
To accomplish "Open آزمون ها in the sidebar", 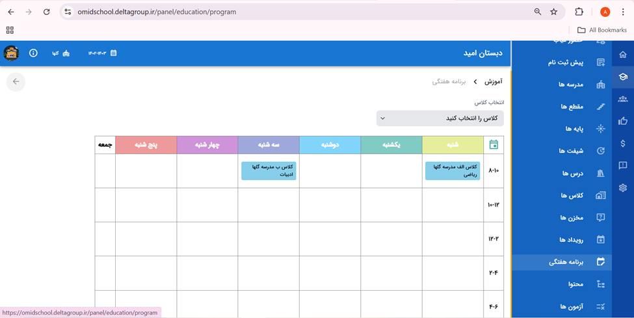I will pyautogui.click(x=562, y=307).
